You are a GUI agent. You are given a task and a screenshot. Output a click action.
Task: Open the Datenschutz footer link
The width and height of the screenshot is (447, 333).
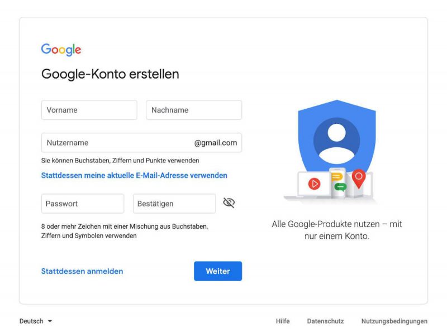click(x=325, y=321)
